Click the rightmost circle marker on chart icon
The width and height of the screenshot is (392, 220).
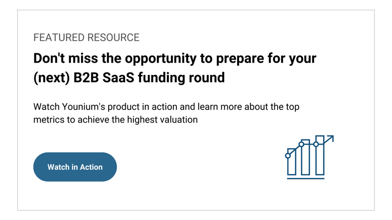point(316,144)
